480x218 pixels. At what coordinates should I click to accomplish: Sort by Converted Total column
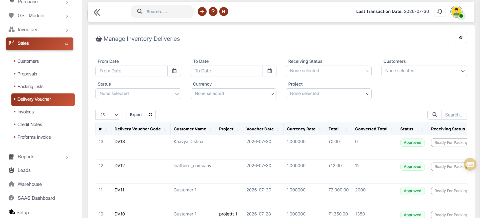[x=374, y=129]
